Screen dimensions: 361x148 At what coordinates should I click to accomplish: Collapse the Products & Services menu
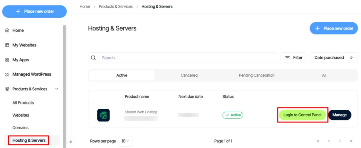(x=57, y=89)
